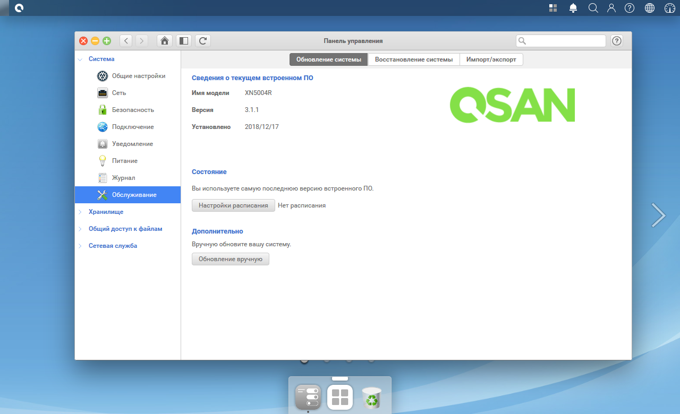This screenshot has height=414, width=680.
Task: Refresh the Control Panel window
Action: 203,40
